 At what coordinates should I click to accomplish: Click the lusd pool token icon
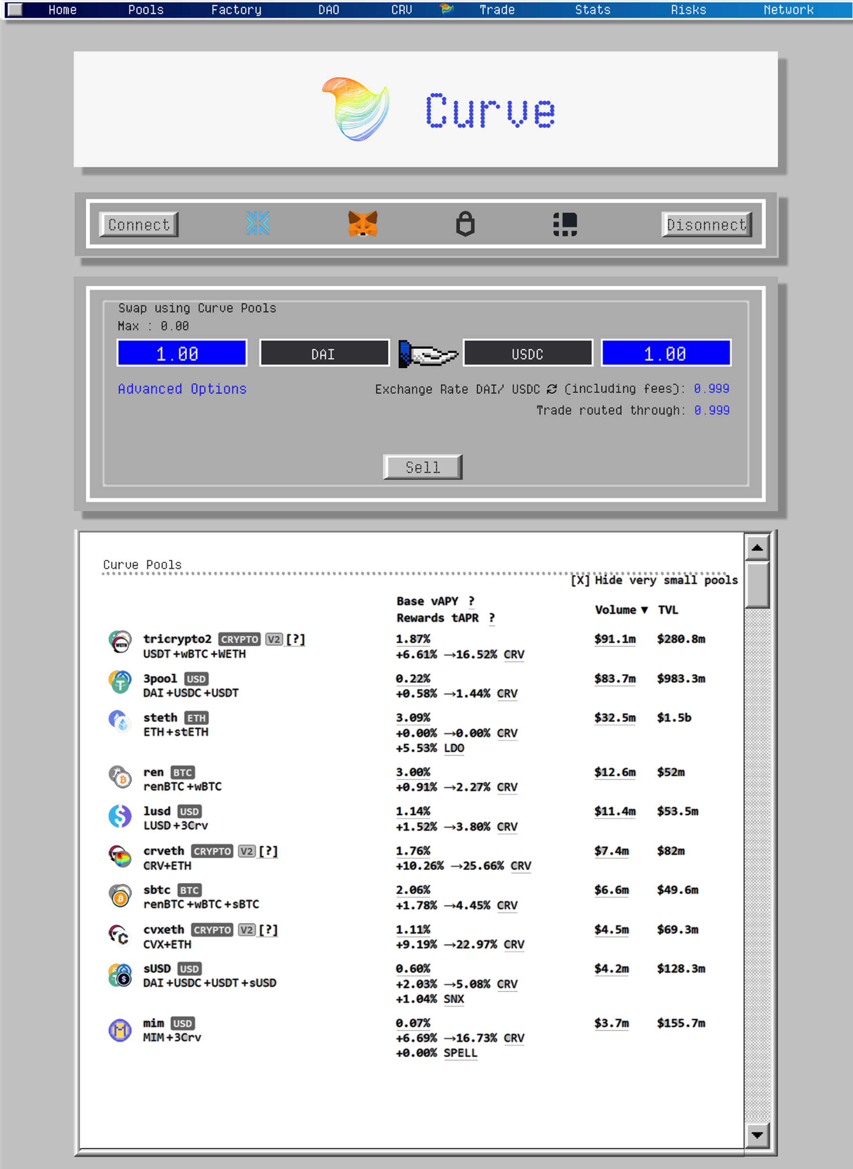point(120,816)
